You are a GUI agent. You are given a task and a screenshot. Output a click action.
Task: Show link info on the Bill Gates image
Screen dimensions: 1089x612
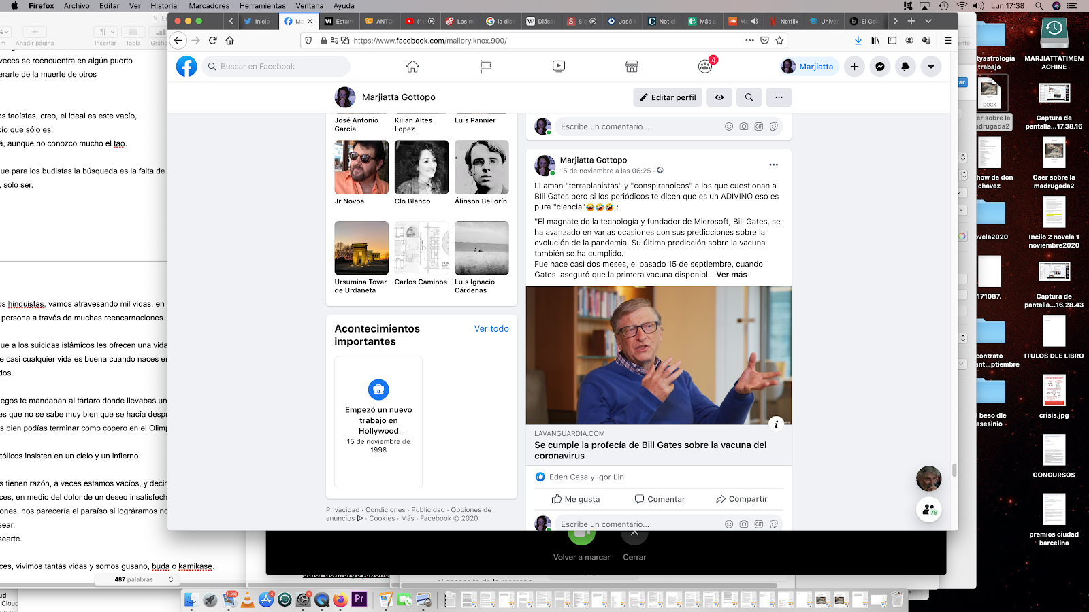click(776, 424)
